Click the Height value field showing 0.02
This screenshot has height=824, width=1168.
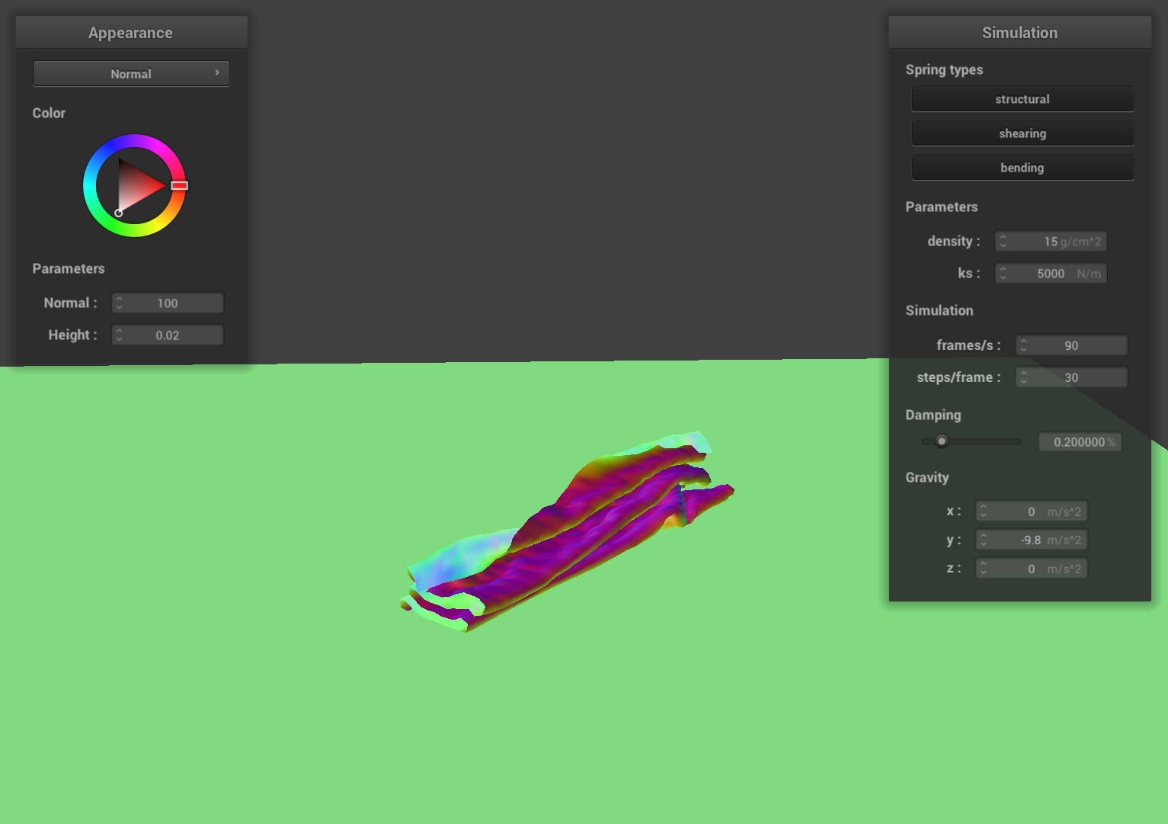pos(168,335)
